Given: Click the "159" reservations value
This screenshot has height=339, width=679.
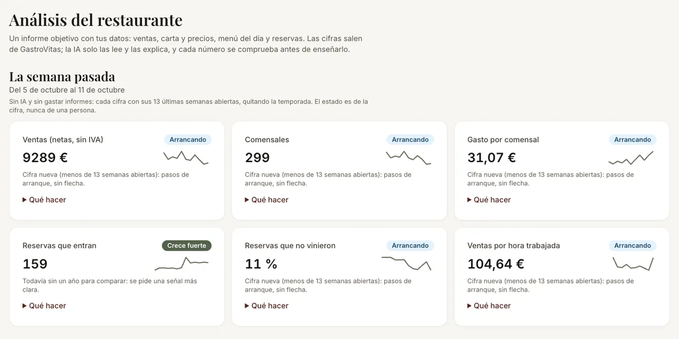Looking at the screenshot, I should (x=35, y=264).
